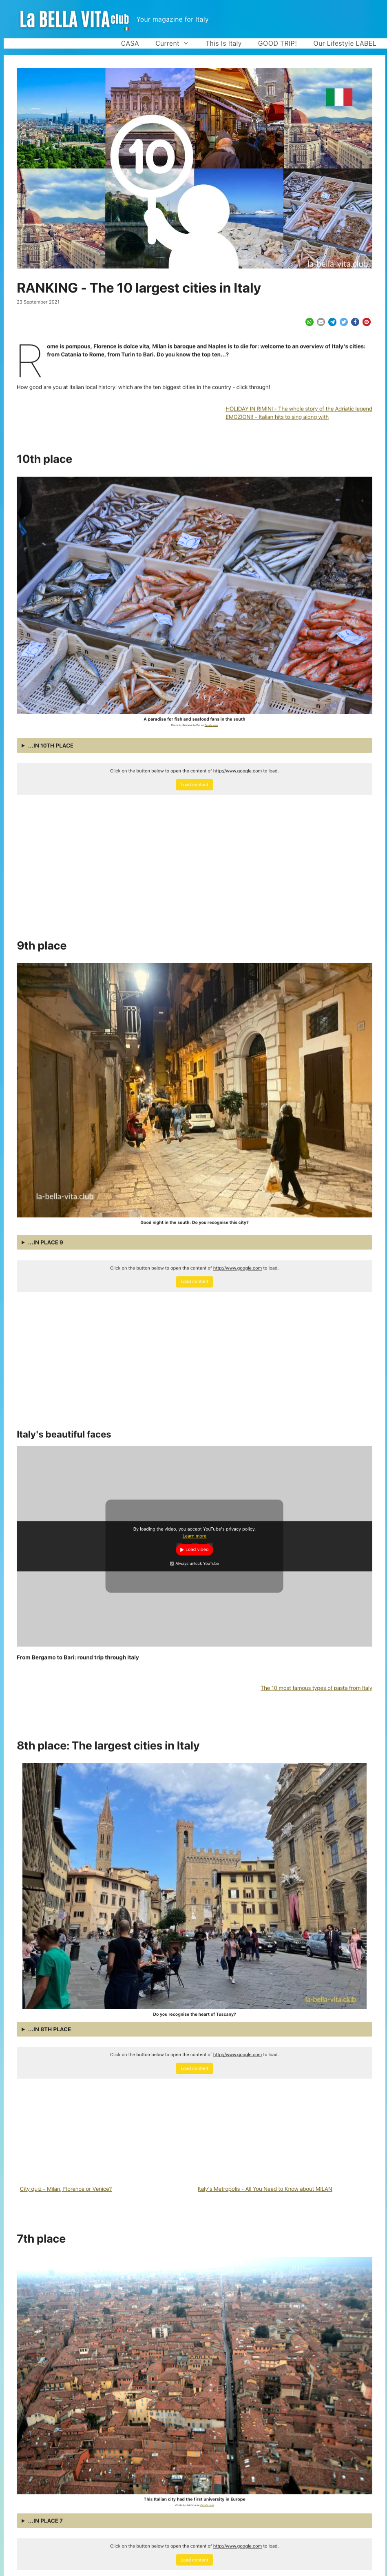This screenshot has height=2576, width=387.
Task: Share the article via WhatsApp icon
Action: [x=309, y=322]
